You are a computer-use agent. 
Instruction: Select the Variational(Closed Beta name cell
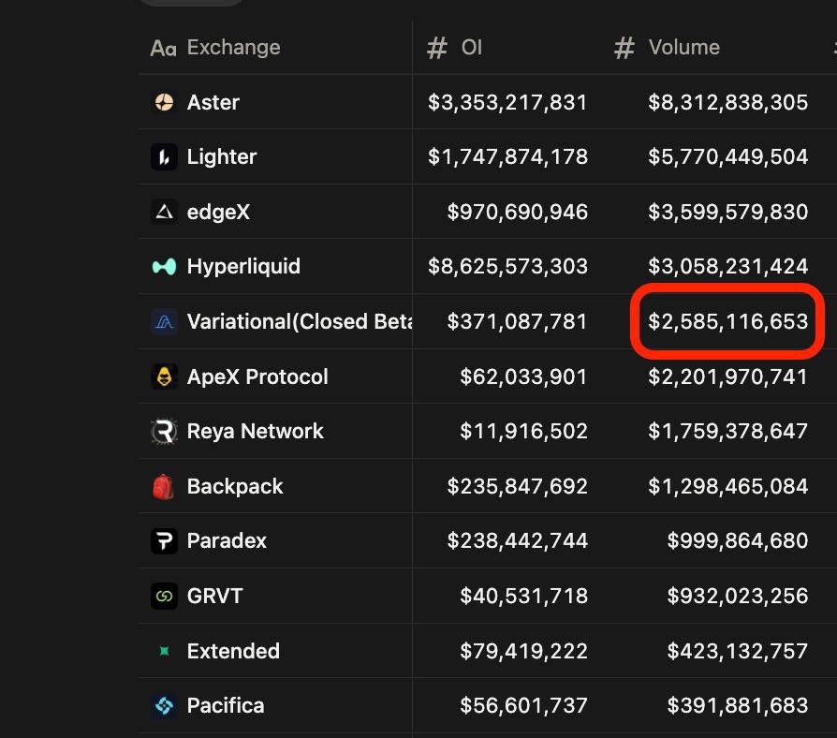pyautogui.click(x=300, y=321)
